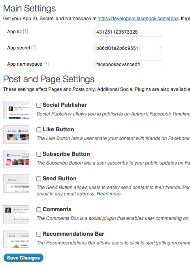Enable the Social Publisher checkbox

(39, 105)
